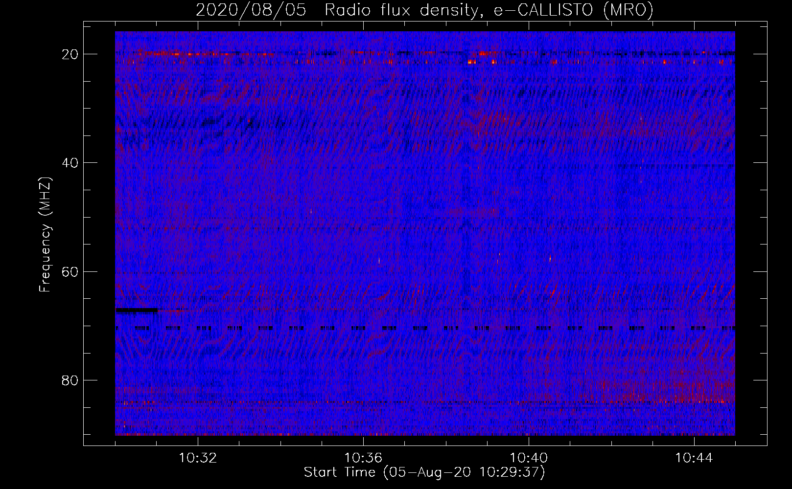Image resolution: width=792 pixels, height=489 pixels.
Task: Click the 60 MHz frequency tick label
Action: pos(70,271)
